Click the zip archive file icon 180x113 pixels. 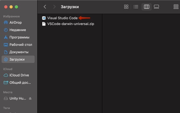(44, 24)
